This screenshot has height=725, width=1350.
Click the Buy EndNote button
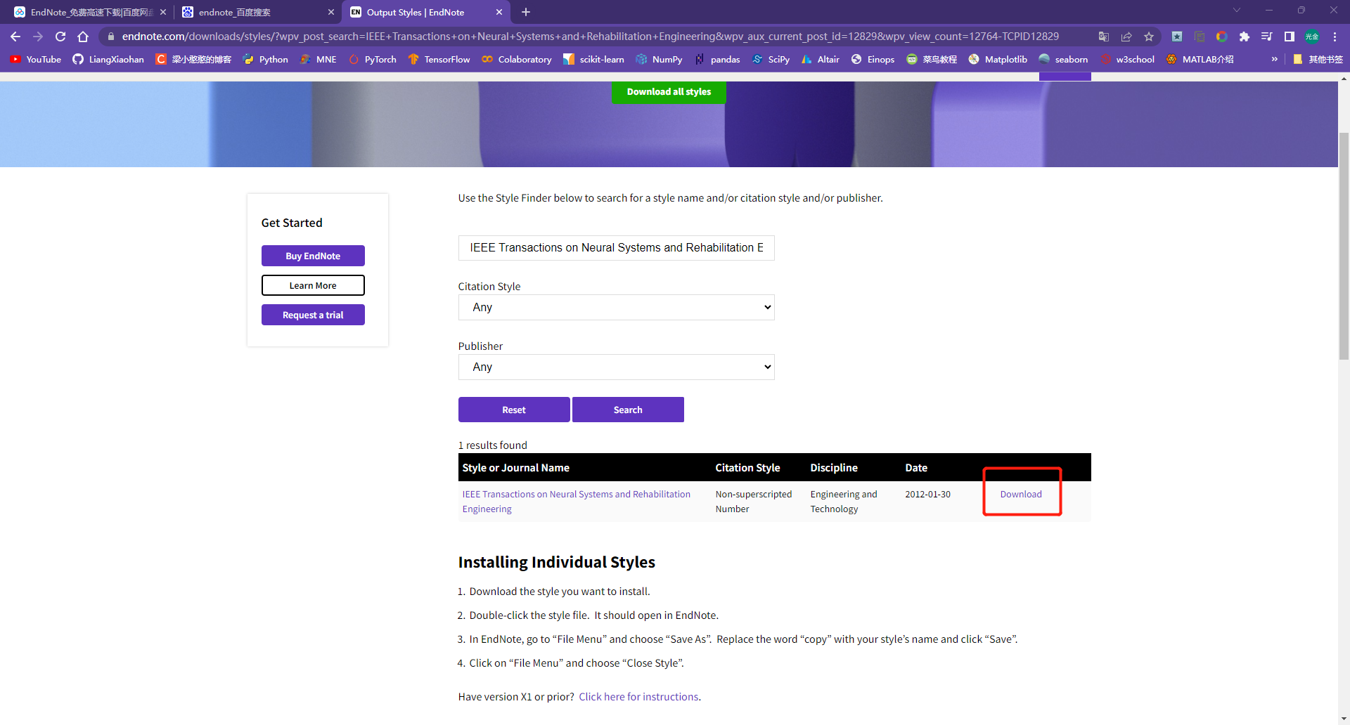pos(313,256)
